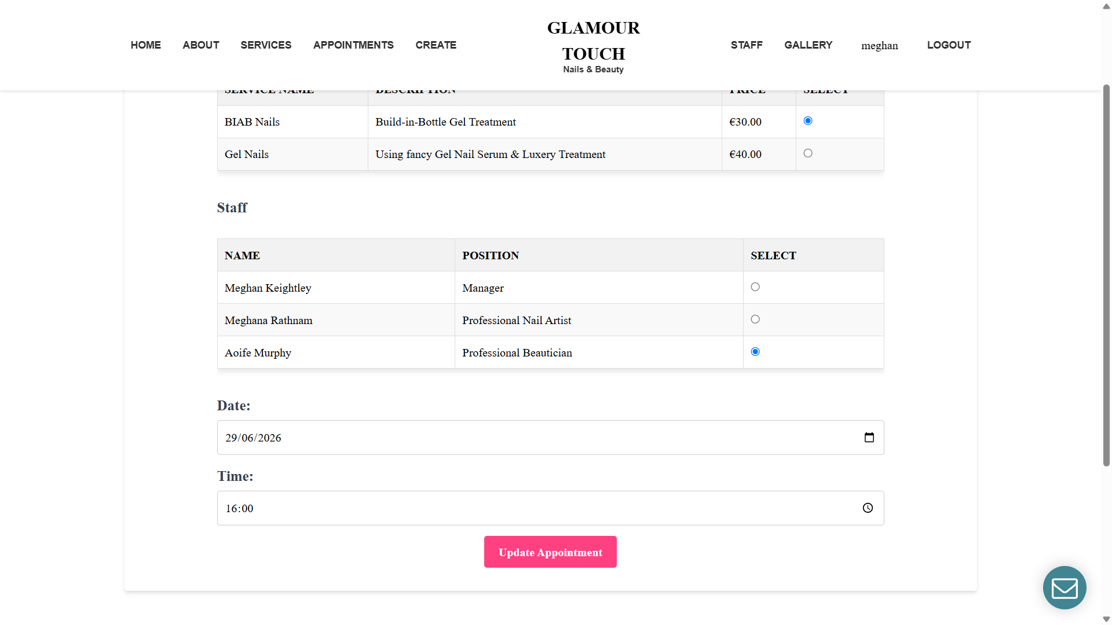Click into the Date input field
Viewport: 1112px width, 625px height.
coord(550,437)
